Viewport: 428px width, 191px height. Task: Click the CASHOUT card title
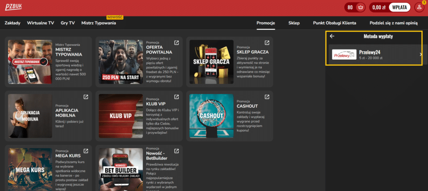(x=247, y=106)
